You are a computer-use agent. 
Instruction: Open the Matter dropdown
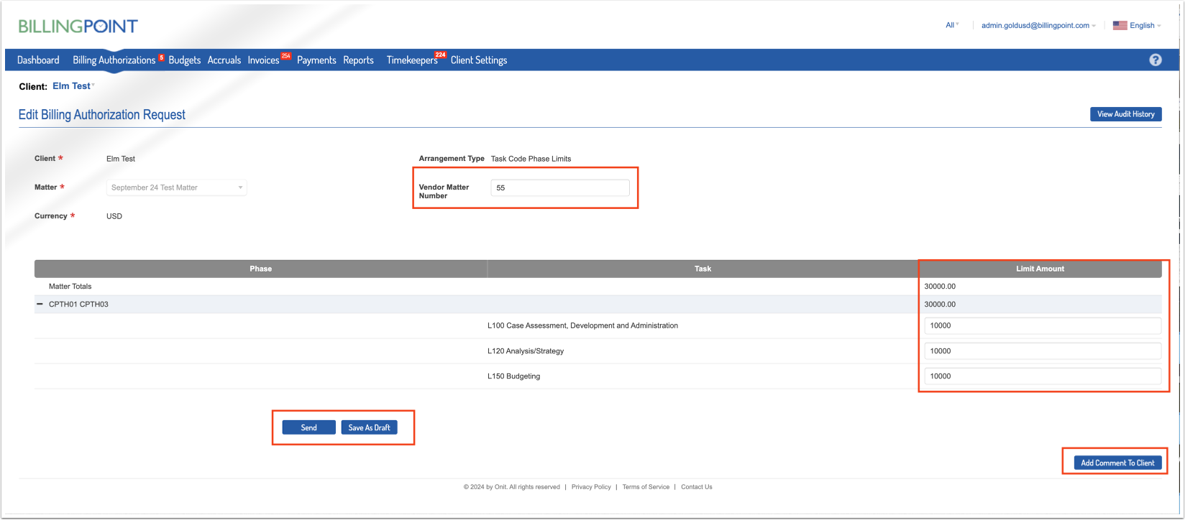pyautogui.click(x=177, y=187)
